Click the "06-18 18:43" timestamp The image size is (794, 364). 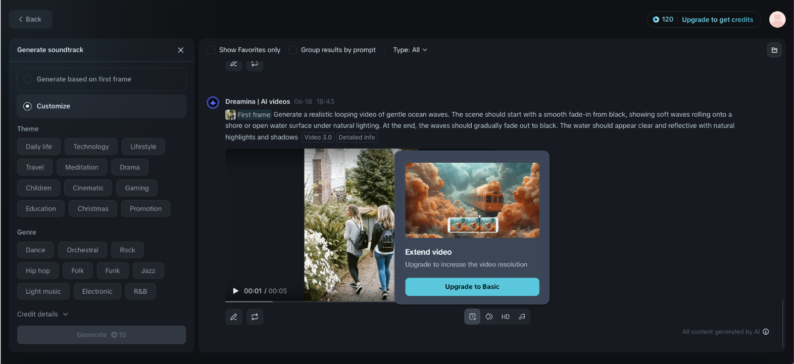[x=314, y=102]
